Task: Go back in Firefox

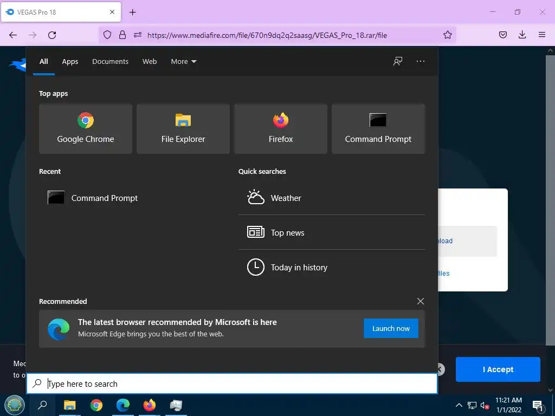Action: pyautogui.click(x=13, y=35)
